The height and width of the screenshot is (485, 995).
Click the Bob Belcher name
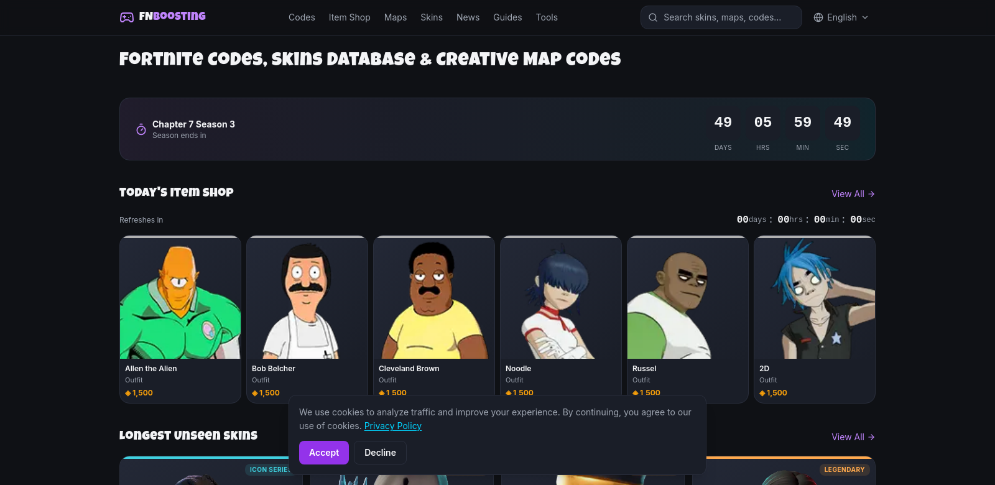click(x=274, y=369)
